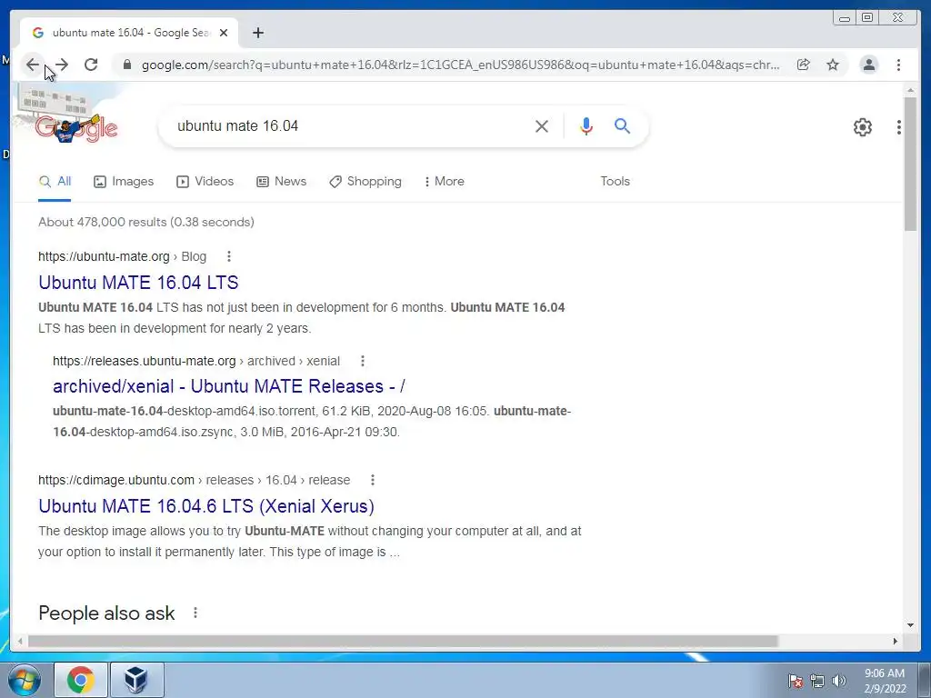
Task: Show the clock and date flyout
Action: [885, 681]
